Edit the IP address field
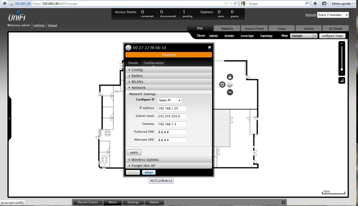Screen dimensions: 358x206 coord(172,108)
